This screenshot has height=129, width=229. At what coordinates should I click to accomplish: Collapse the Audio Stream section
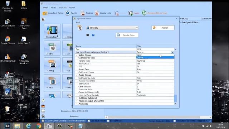pyautogui.click(x=77, y=75)
